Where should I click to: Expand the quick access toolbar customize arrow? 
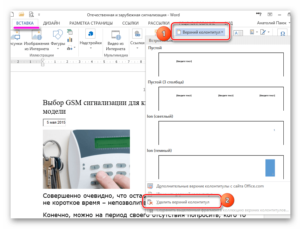tap(39, 15)
